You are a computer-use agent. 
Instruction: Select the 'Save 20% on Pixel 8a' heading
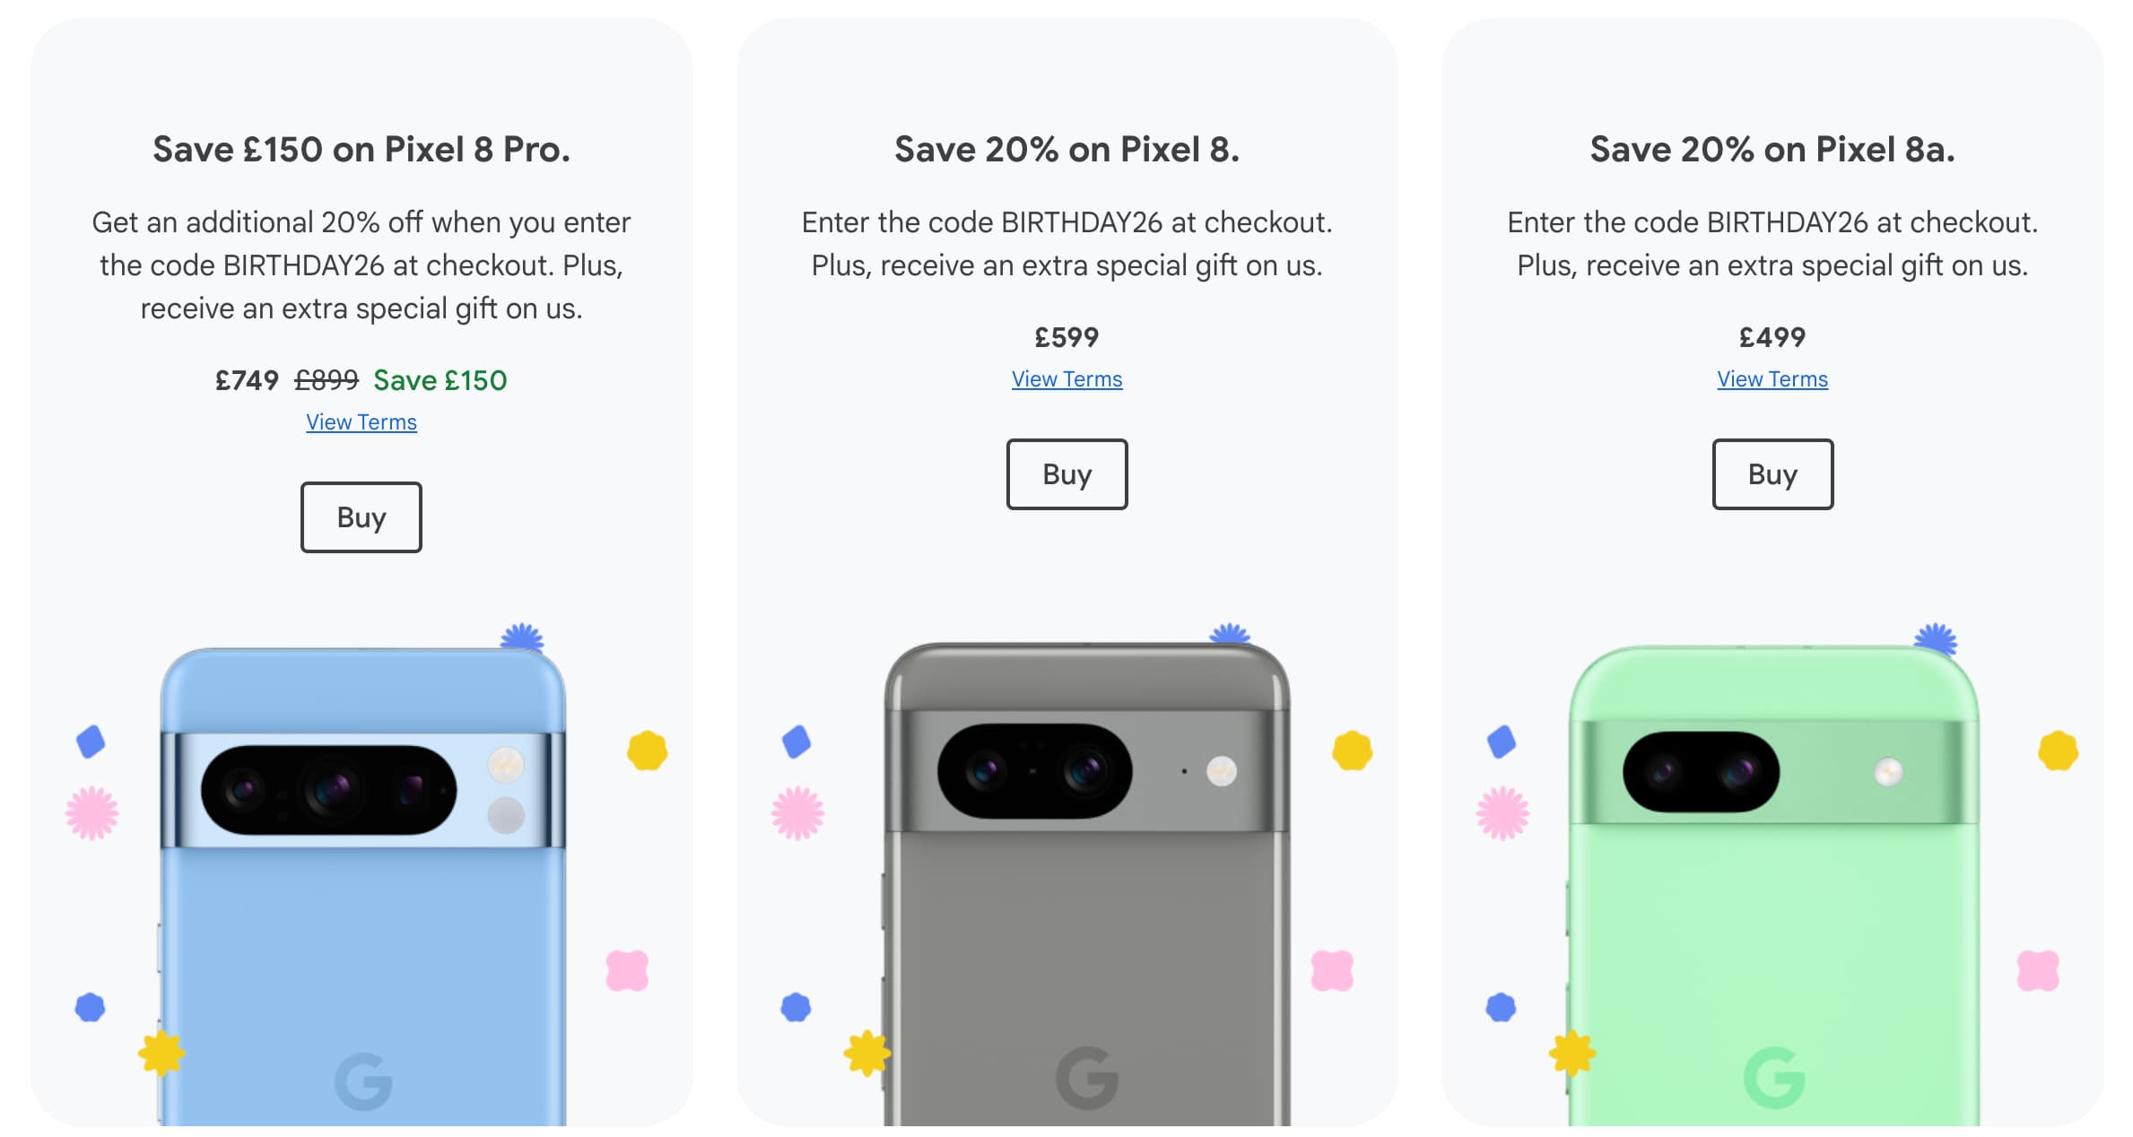click(x=1772, y=149)
